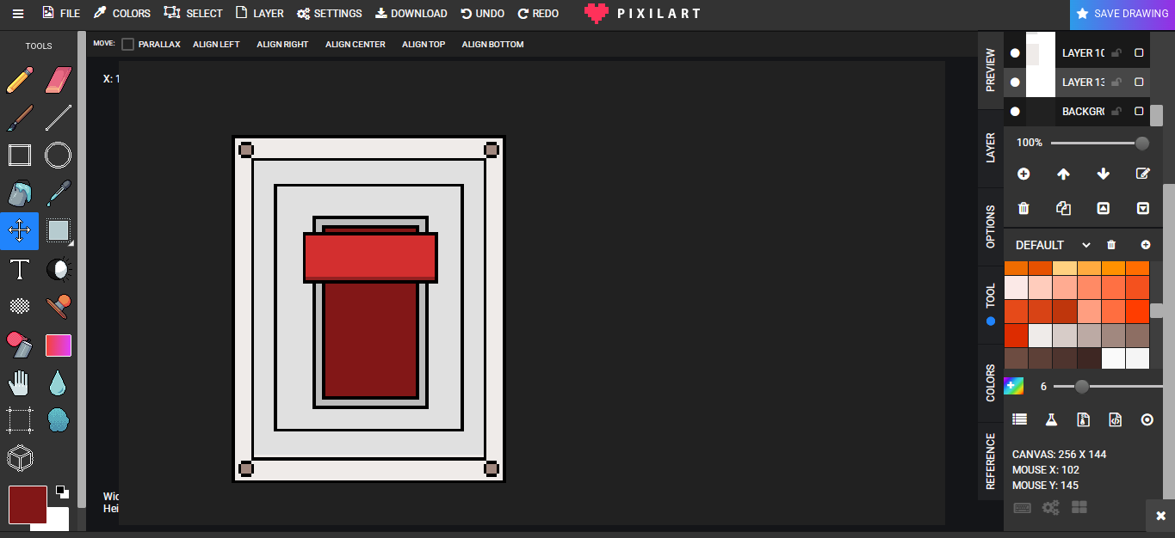Toggle visibility of Layer 10
Image resolution: width=1175 pixels, height=538 pixels.
tap(1015, 52)
